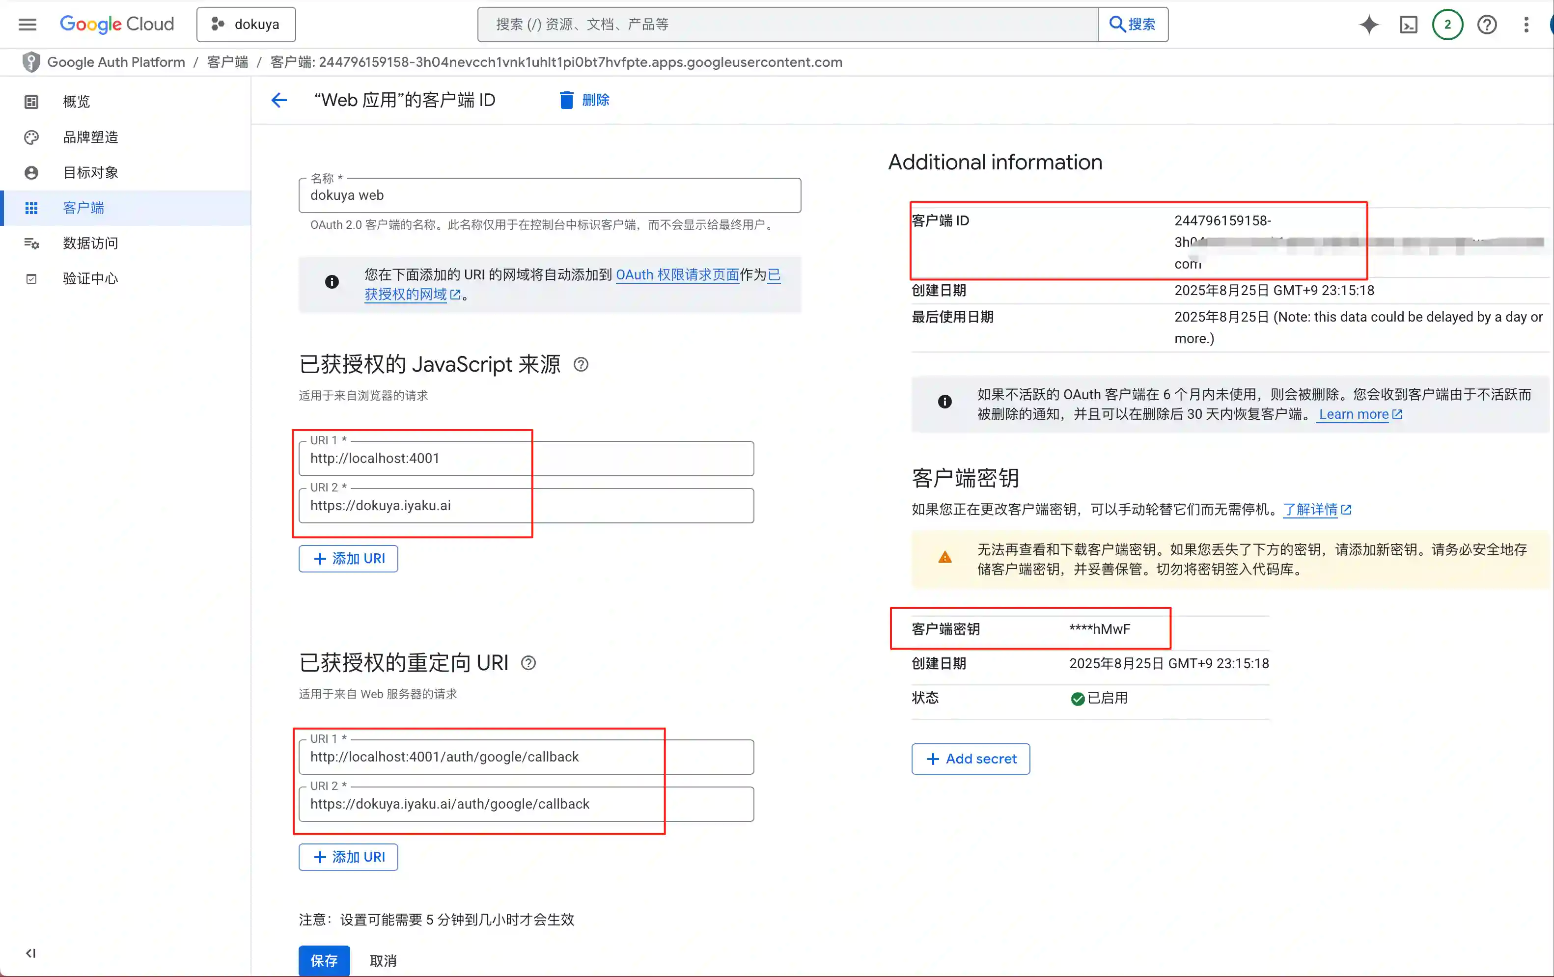Screen dimensions: 1554x977
Task: Go to 验证中心 sidebar item
Action: [90, 278]
